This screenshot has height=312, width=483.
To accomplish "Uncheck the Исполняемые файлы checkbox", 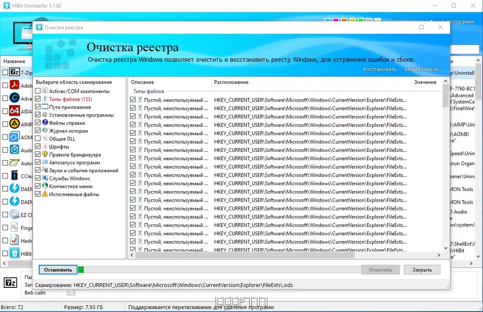I will tap(38, 194).
